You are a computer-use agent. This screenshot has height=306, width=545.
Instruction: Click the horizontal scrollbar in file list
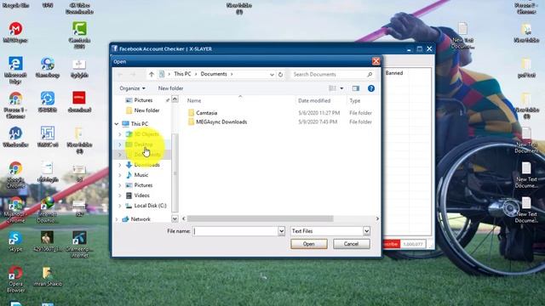click(260, 218)
